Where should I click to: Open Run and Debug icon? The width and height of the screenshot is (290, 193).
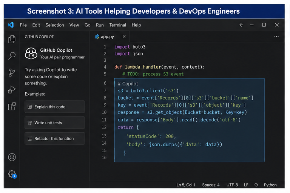(12, 89)
